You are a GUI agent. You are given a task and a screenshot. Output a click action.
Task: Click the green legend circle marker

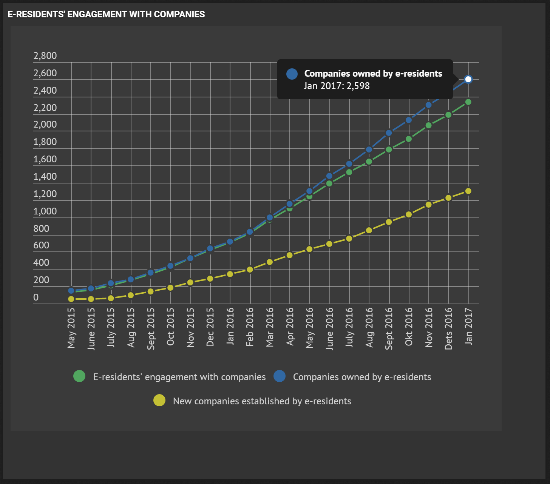pos(79,376)
